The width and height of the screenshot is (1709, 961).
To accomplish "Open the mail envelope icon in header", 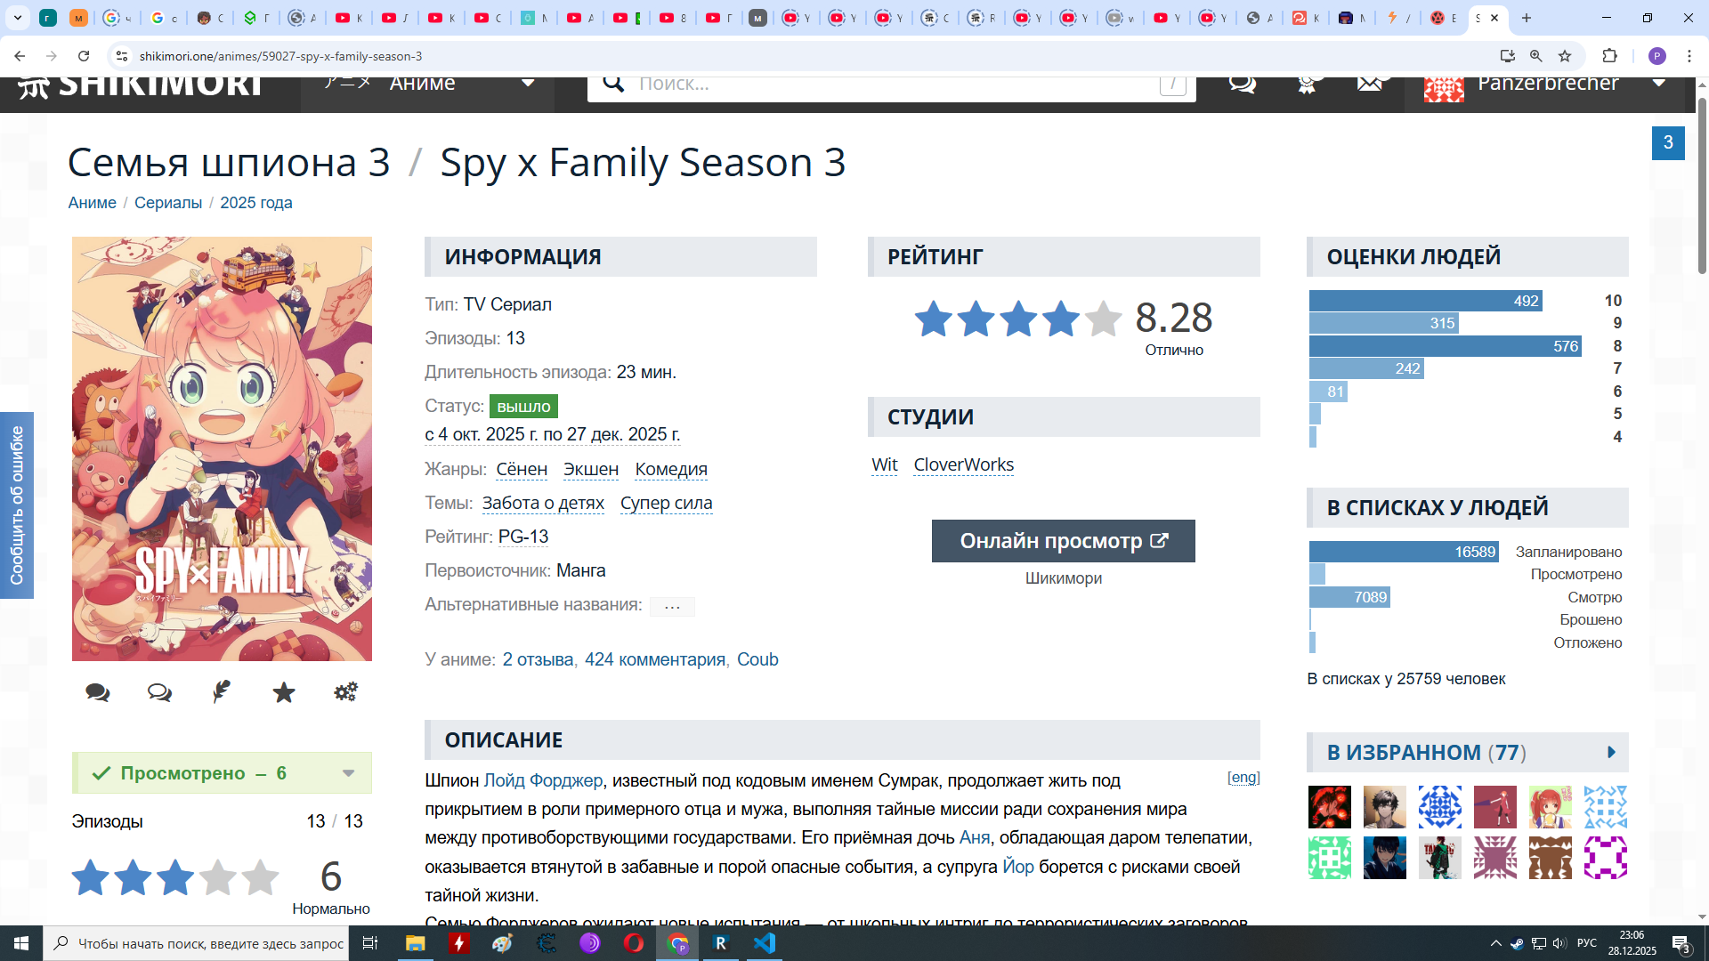I will click(1370, 84).
